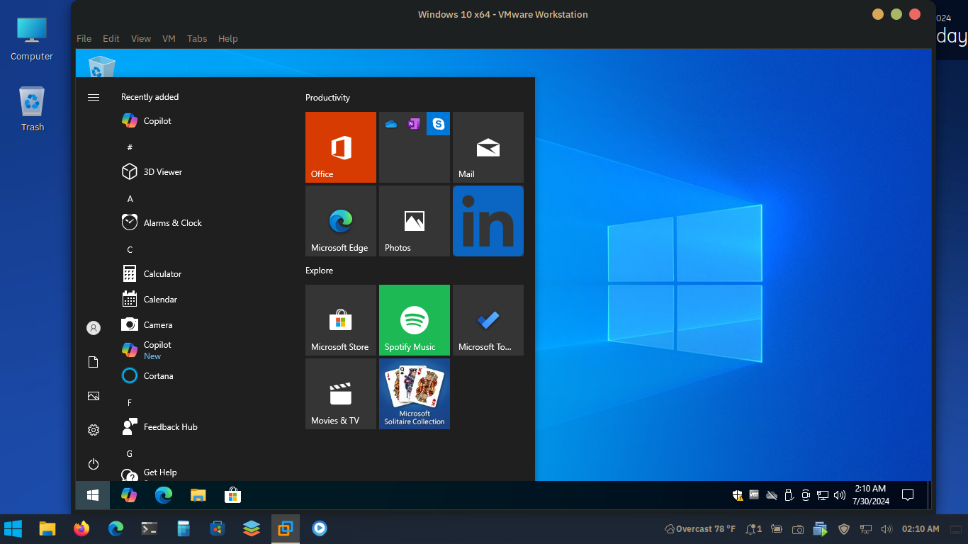The width and height of the screenshot is (968, 544).
Task: Open Copilot from the Windows 10 taskbar
Action: tap(129, 495)
